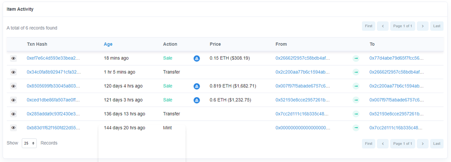451x162 pixels.
Task: Click the bottom First page button
Action: 369,144
